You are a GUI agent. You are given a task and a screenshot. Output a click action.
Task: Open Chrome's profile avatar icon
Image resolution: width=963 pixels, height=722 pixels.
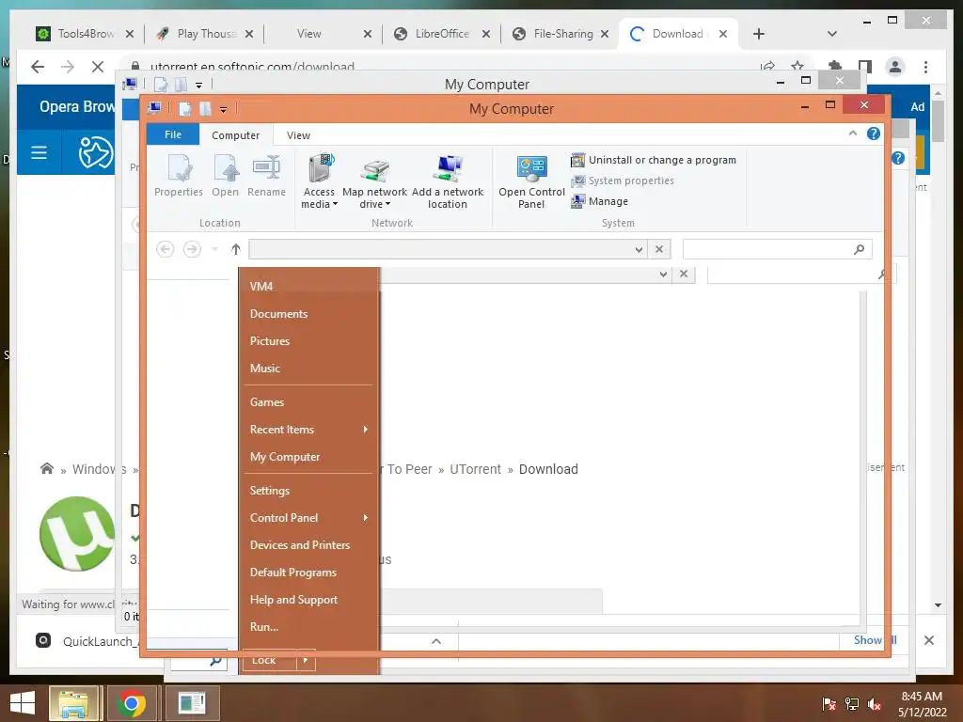[895, 67]
